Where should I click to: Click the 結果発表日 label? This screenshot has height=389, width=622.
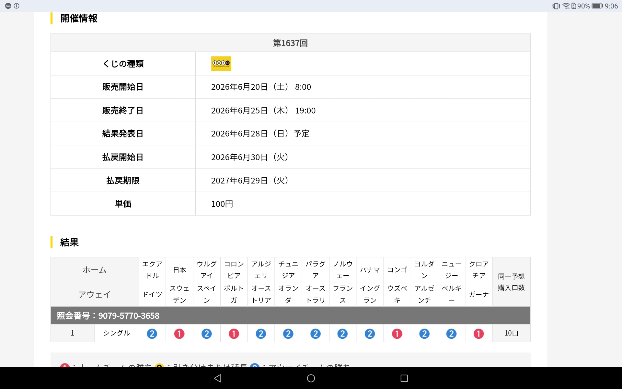[x=123, y=134]
